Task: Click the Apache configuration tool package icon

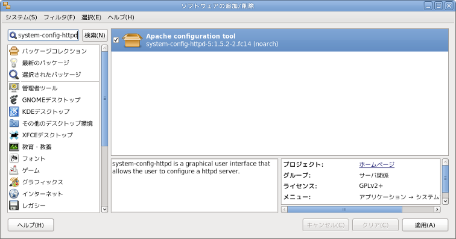Action: click(132, 40)
